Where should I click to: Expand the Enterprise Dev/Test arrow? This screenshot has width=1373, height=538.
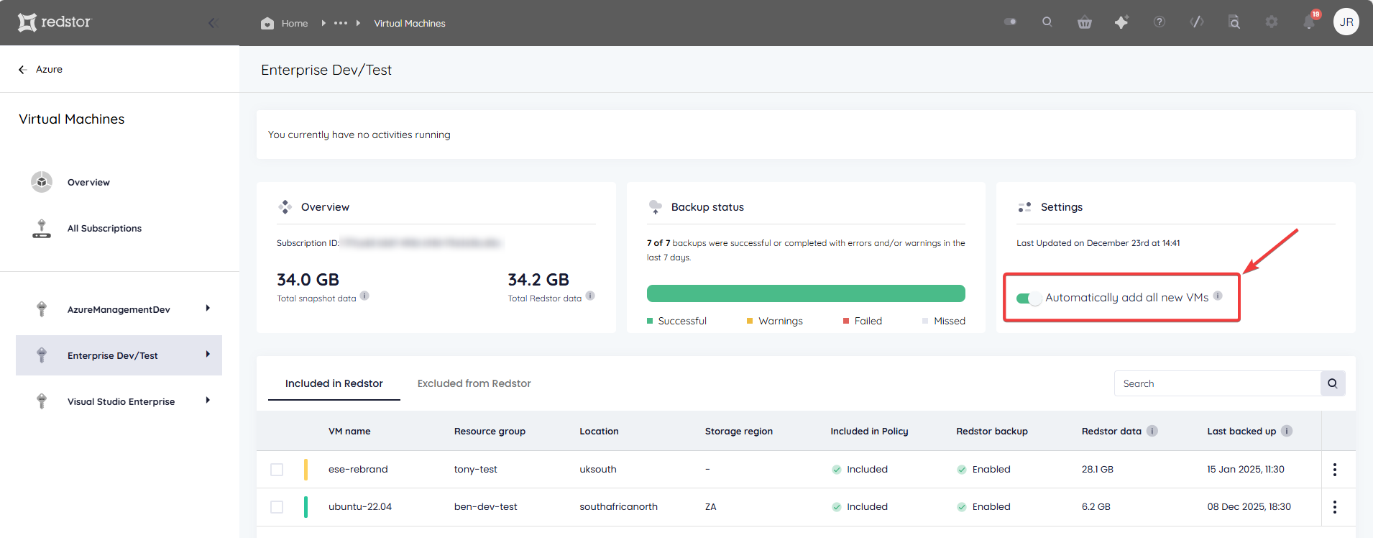click(x=208, y=355)
